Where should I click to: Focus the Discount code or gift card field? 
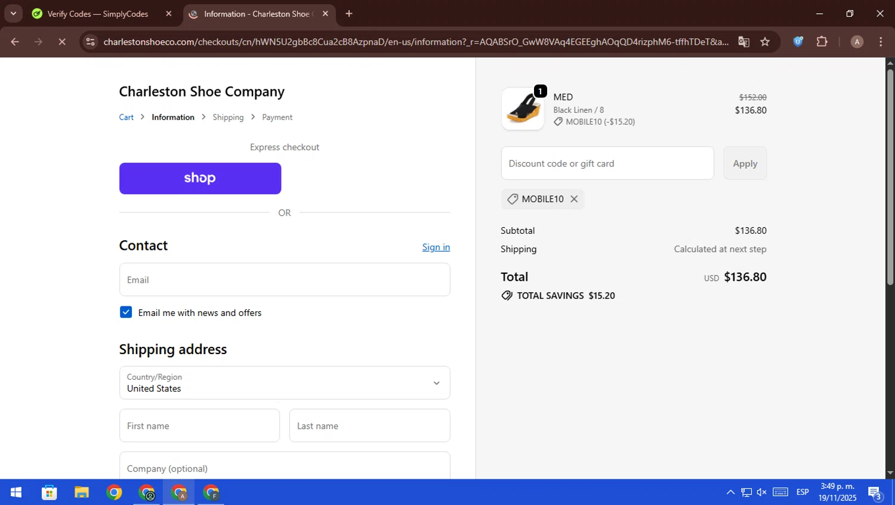607,163
